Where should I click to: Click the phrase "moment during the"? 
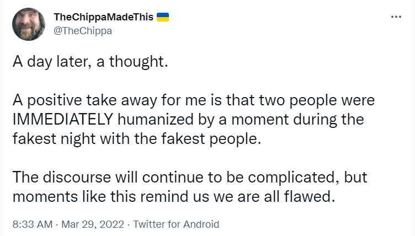coord(298,120)
